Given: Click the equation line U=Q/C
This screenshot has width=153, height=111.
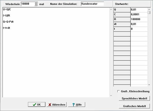Looking at the screenshot, I should coord(7,10).
